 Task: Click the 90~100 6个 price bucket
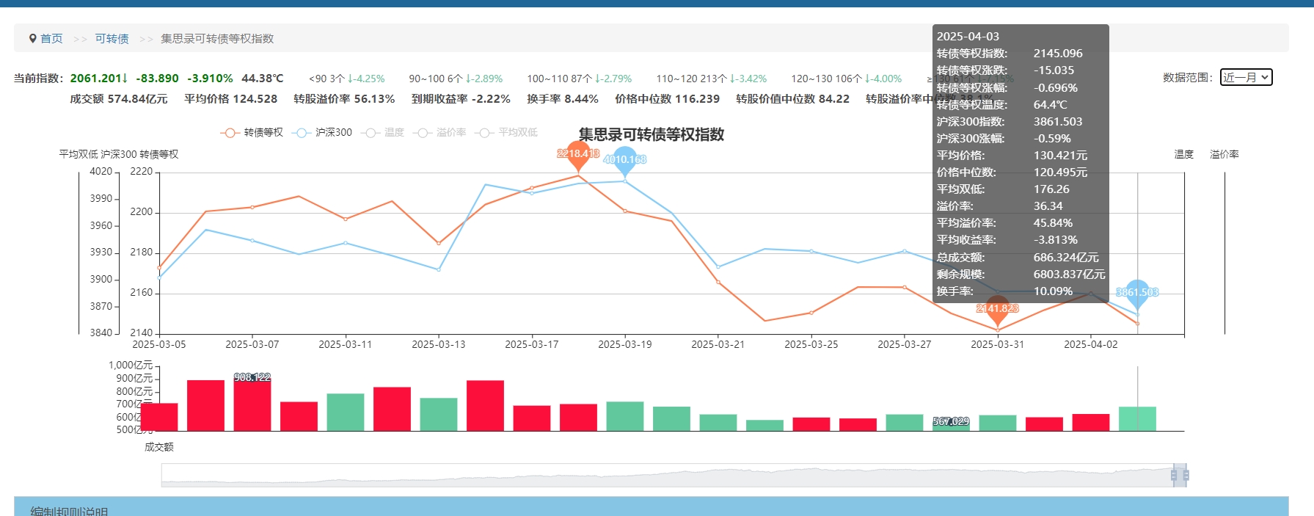456,79
